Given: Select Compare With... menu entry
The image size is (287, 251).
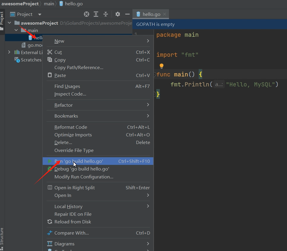Looking at the screenshot, I should (72, 233).
